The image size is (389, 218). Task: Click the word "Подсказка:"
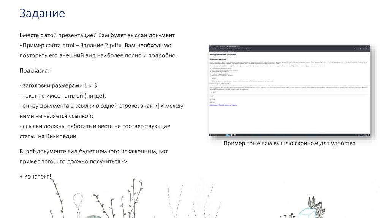click(x=35, y=71)
